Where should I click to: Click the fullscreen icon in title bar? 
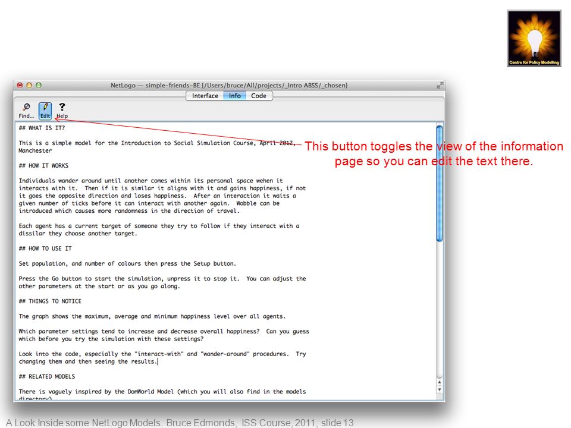click(x=440, y=85)
